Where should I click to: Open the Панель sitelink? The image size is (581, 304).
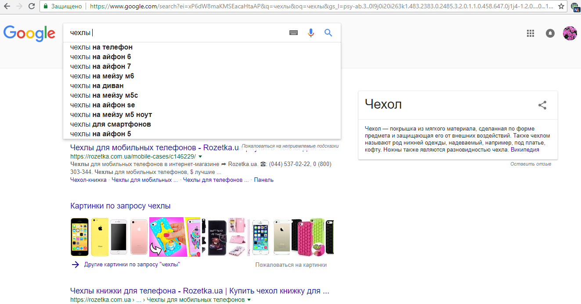click(263, 180)
